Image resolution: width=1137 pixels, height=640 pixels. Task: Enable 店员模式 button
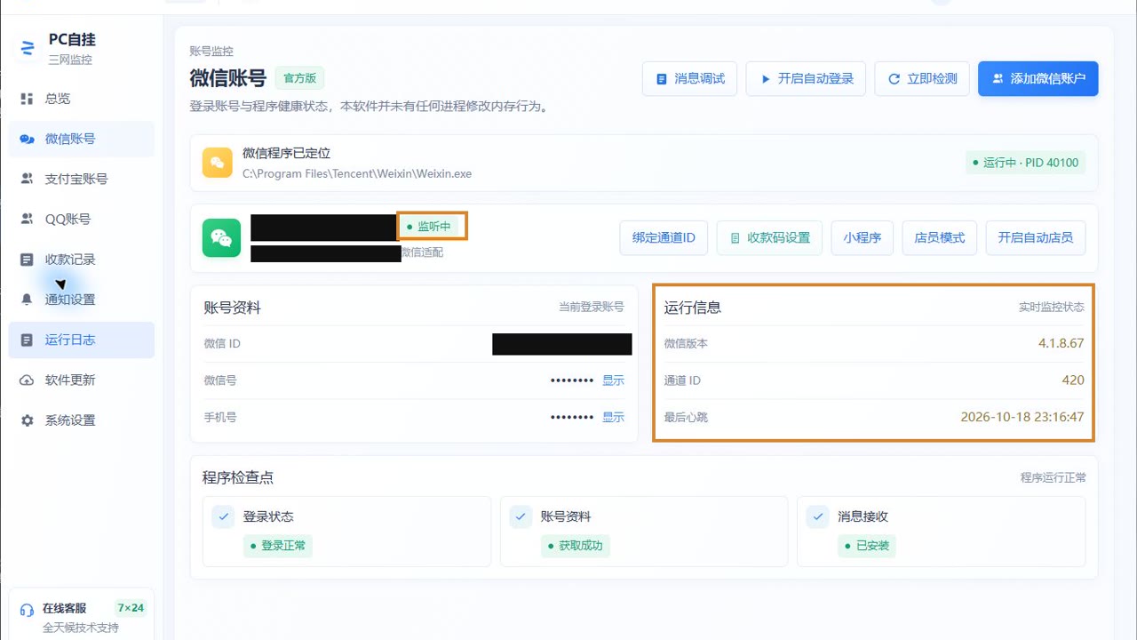(x=940, y=238)
